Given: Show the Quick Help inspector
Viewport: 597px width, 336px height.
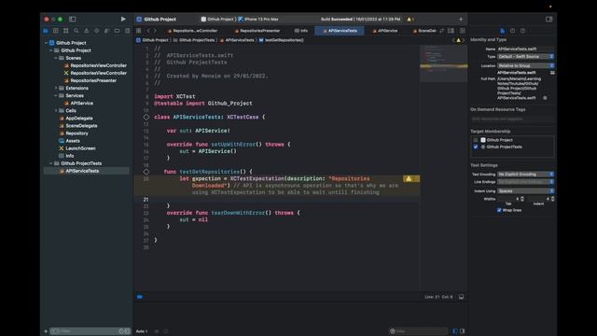Looking at the screenshot, I should 522,31.
